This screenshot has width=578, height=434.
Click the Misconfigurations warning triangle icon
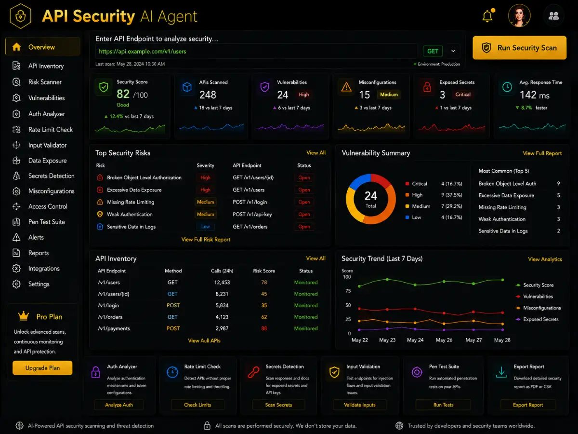[346, 88]
